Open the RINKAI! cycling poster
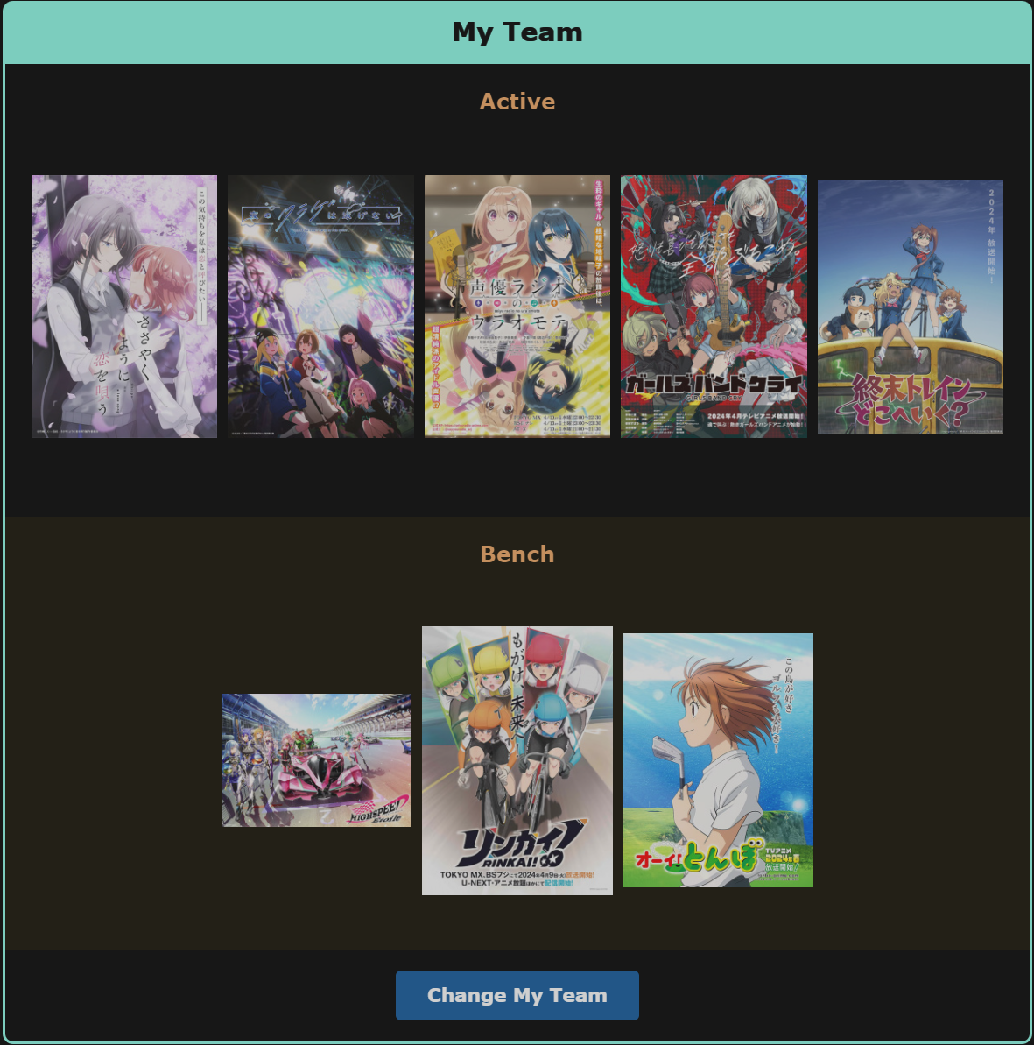 tap(517, 760)
